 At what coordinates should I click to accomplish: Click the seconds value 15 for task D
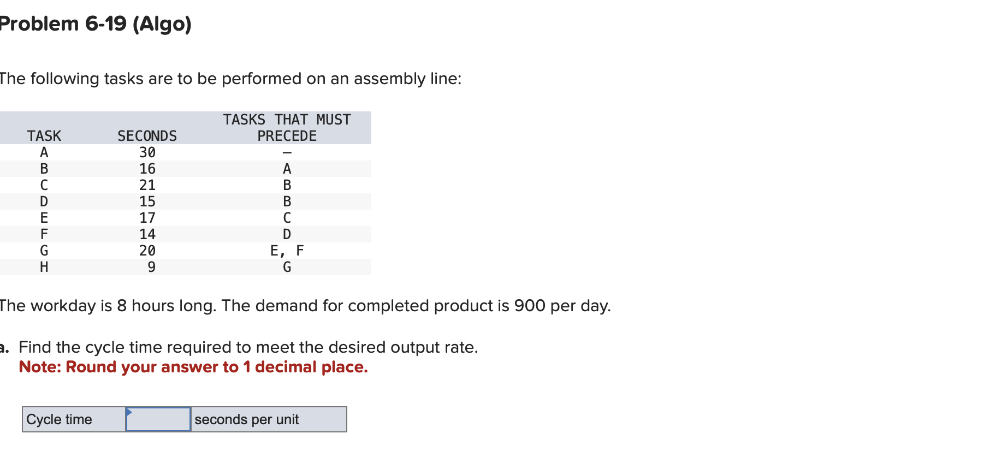coord(147,201)
